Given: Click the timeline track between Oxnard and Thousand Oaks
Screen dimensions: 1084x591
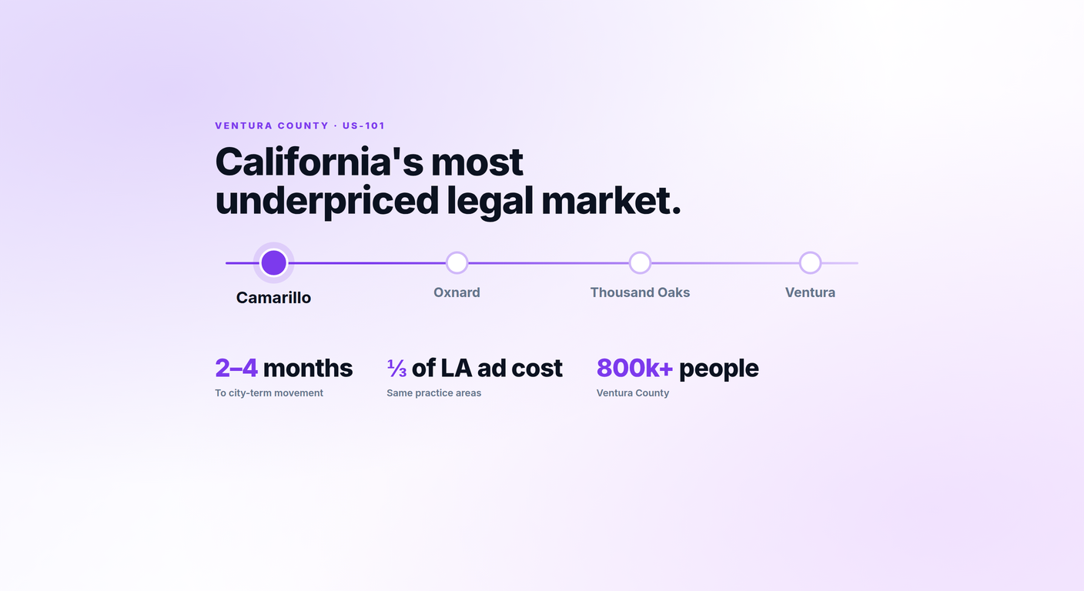Looking at the screenshot, I should pos(548,263).
